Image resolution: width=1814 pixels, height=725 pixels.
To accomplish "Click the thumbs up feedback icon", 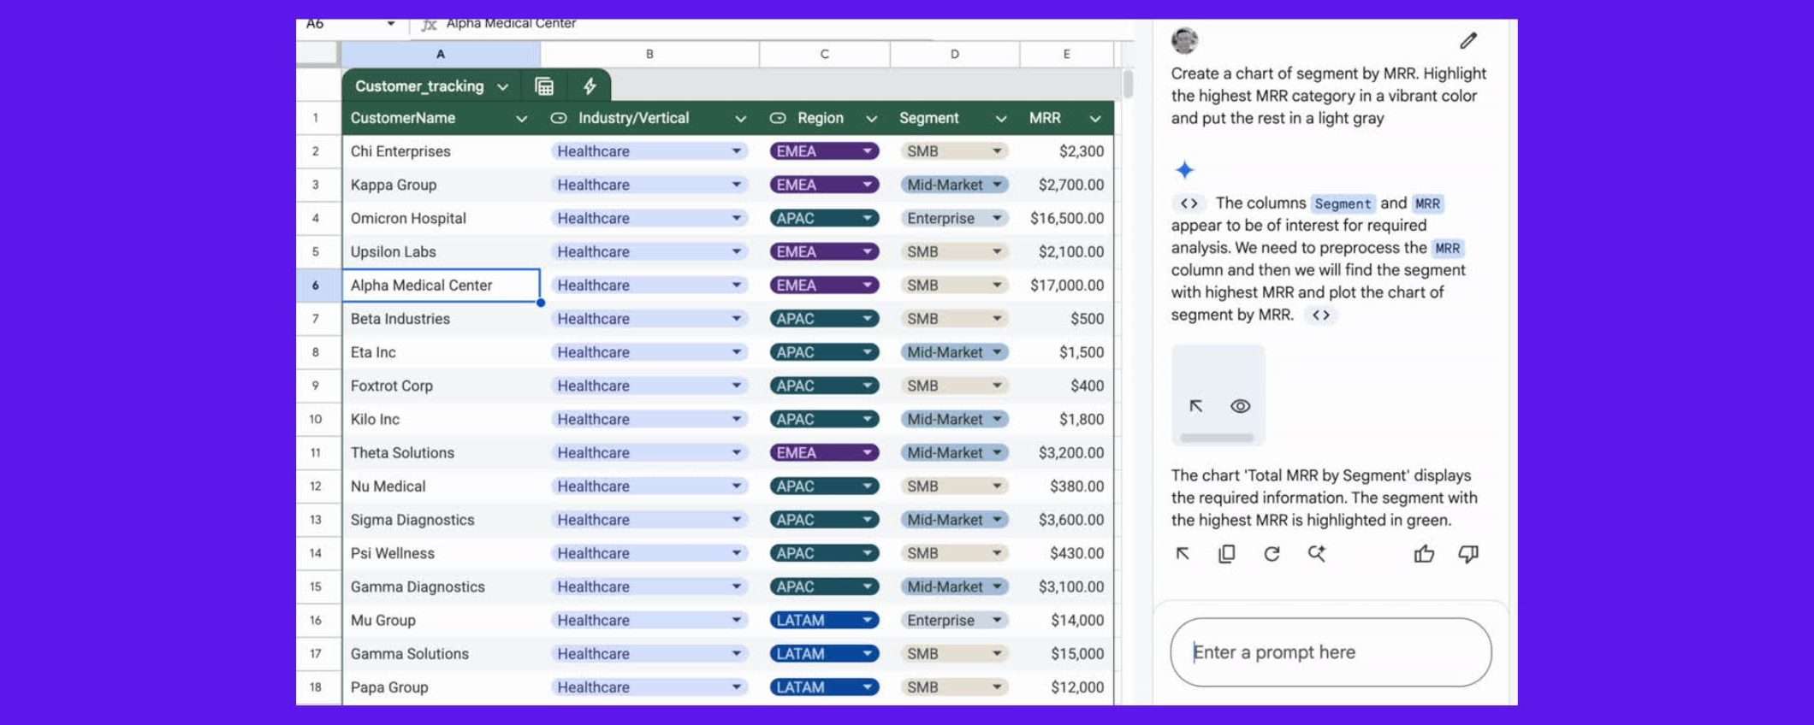I will click(x=1424, y=554).
